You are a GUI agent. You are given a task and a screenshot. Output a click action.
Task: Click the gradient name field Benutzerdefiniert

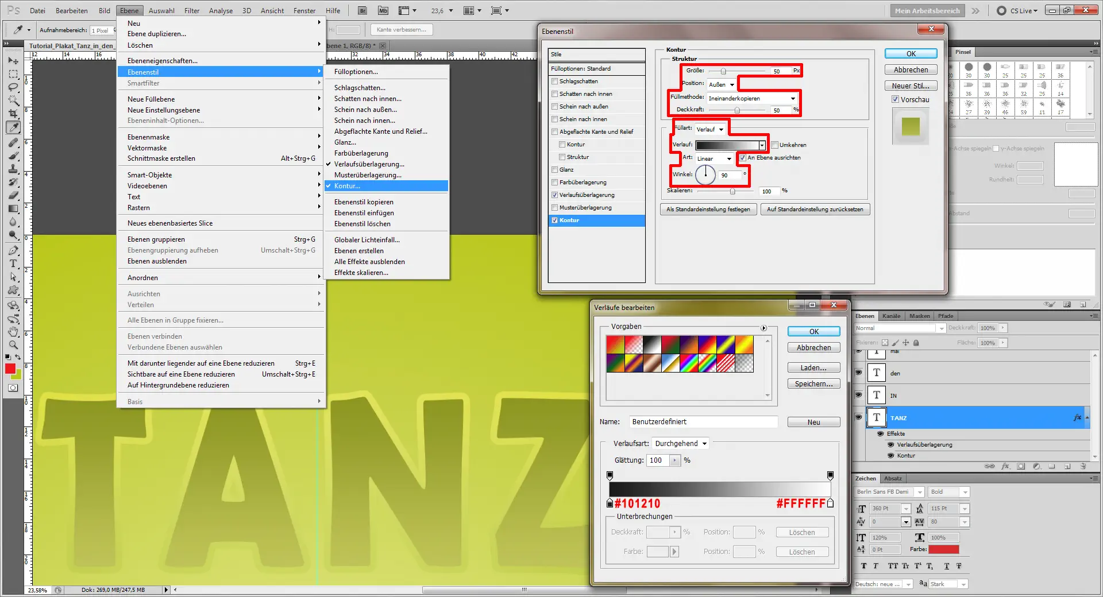(x=703, y=422)
